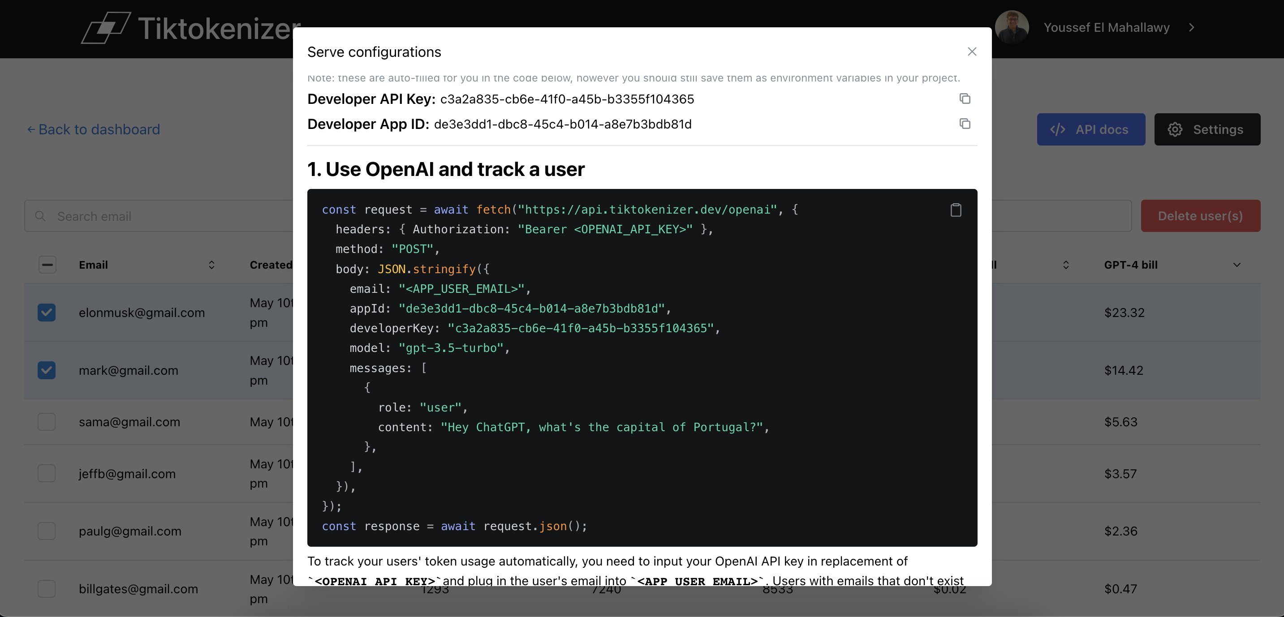Screen dimensions: 1284x617
Task: Copy the Developer App ID
Action: [965, 124]
